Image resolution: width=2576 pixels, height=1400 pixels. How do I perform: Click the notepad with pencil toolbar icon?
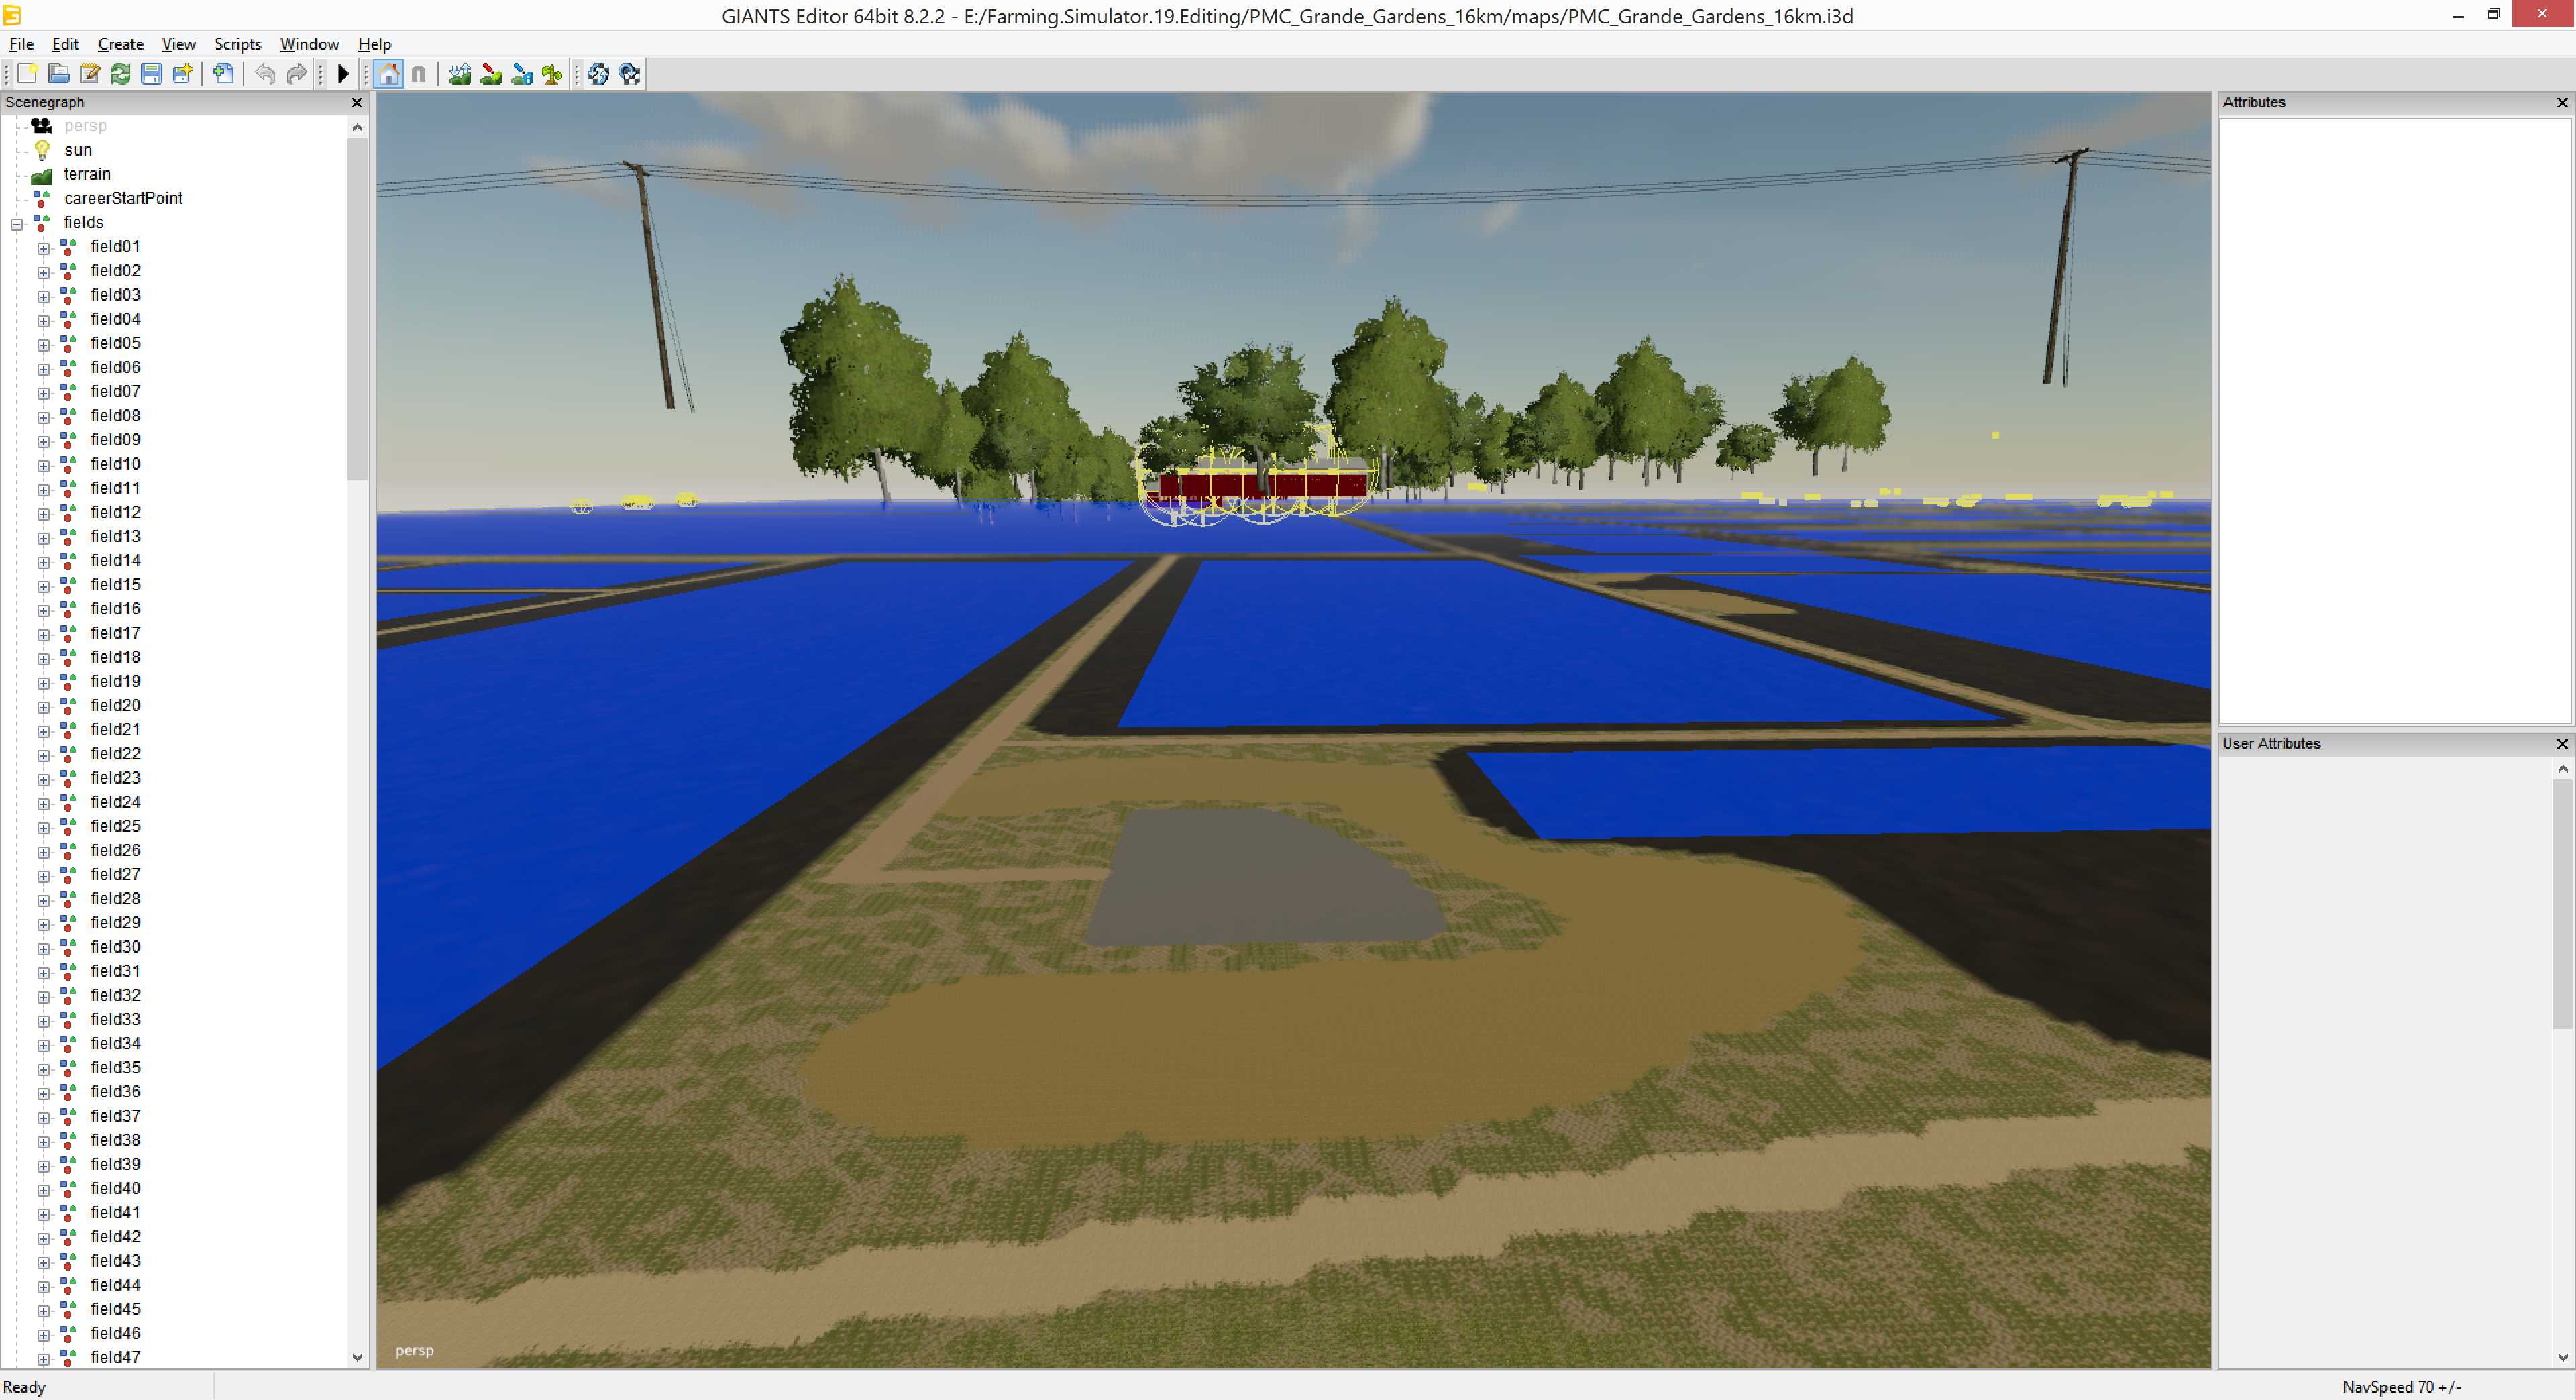90,74
